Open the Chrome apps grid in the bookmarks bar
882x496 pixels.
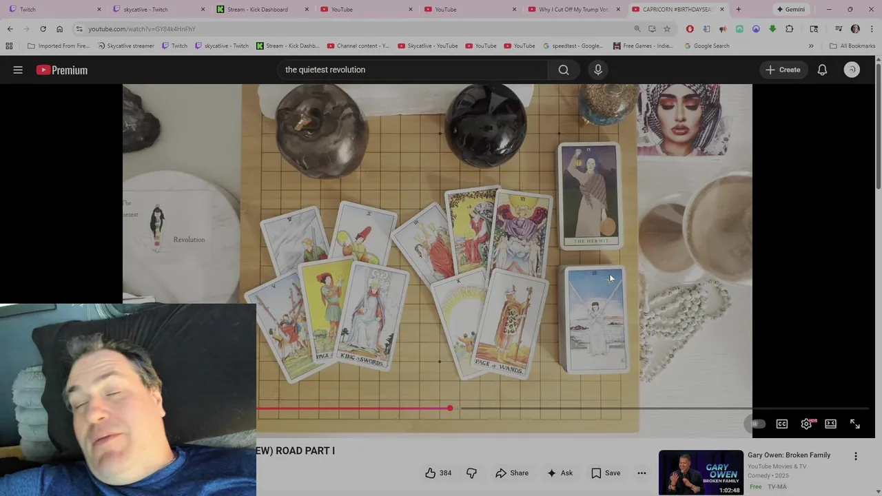(x=9, y=46)
